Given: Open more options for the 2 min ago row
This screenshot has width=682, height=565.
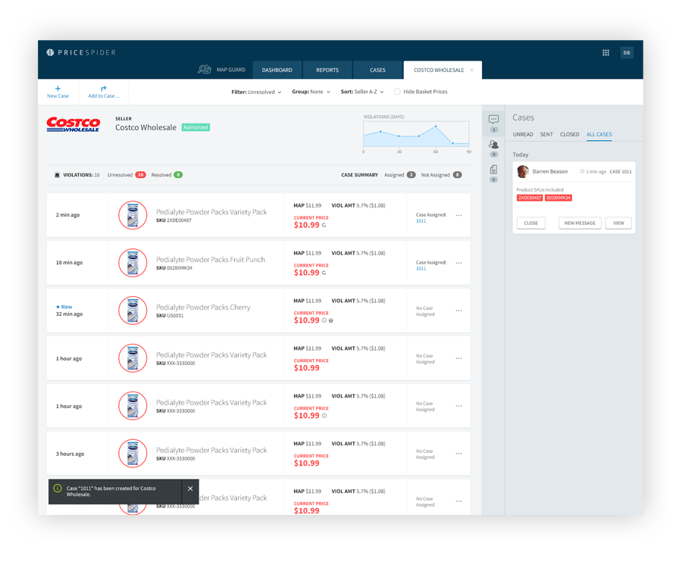Looking at the screenshot, I should 459,215.
